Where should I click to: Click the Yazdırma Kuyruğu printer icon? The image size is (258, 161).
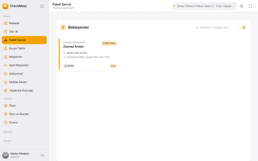coord(5,90)
